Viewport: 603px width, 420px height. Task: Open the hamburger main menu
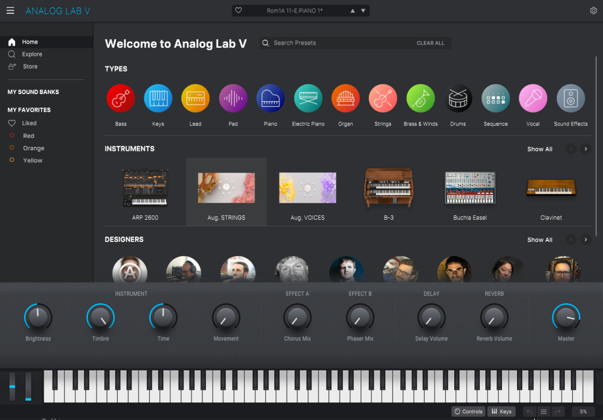(x=10, y=11)
